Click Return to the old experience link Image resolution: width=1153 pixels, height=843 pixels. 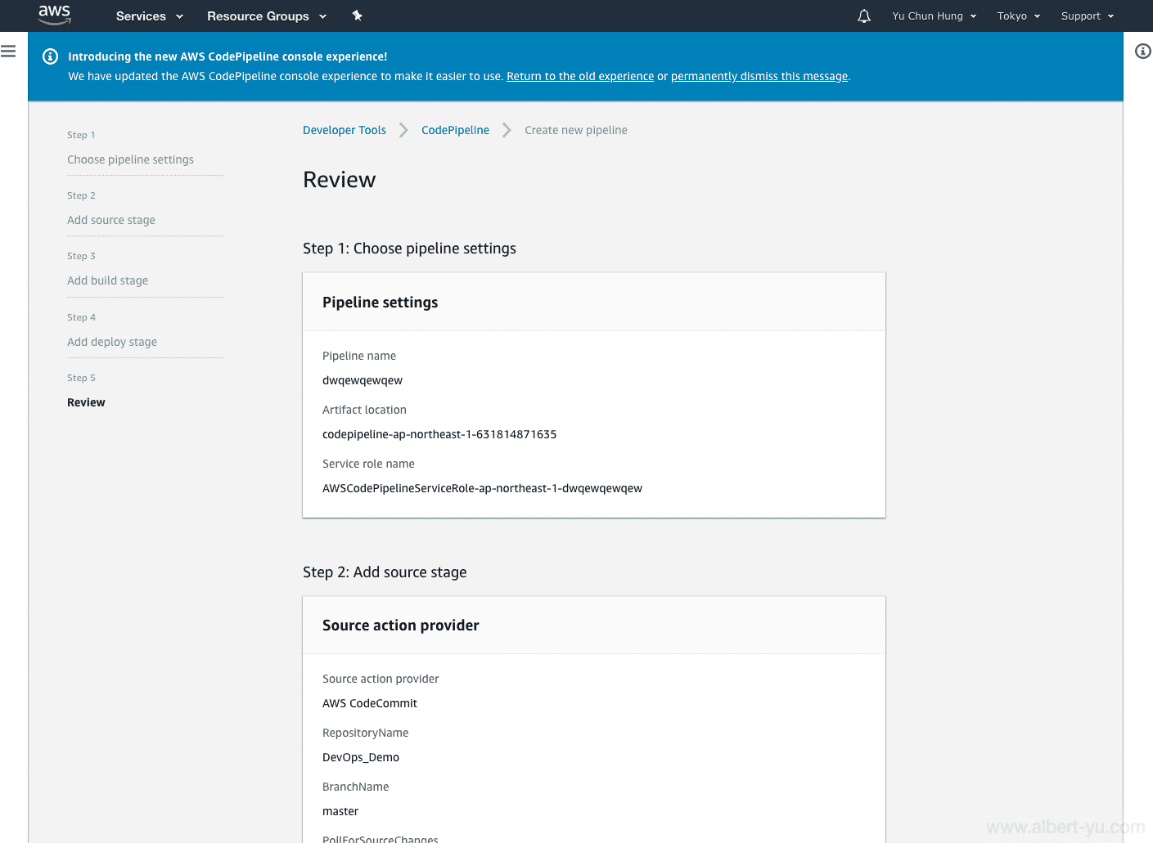tap(580, 76)
